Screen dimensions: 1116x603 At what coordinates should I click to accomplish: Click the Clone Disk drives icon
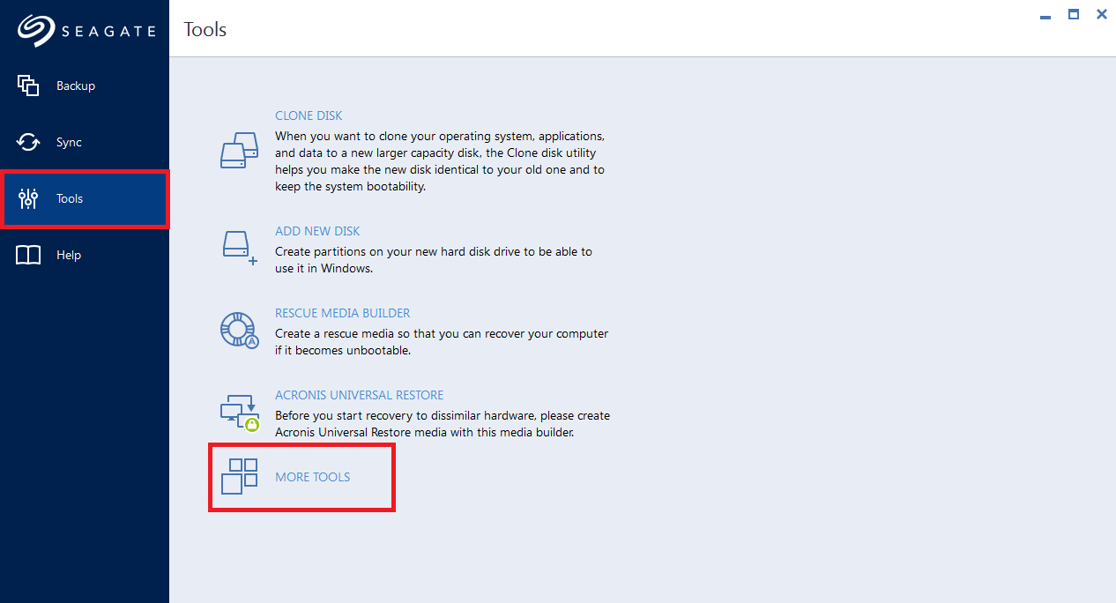tap(239, 150)
